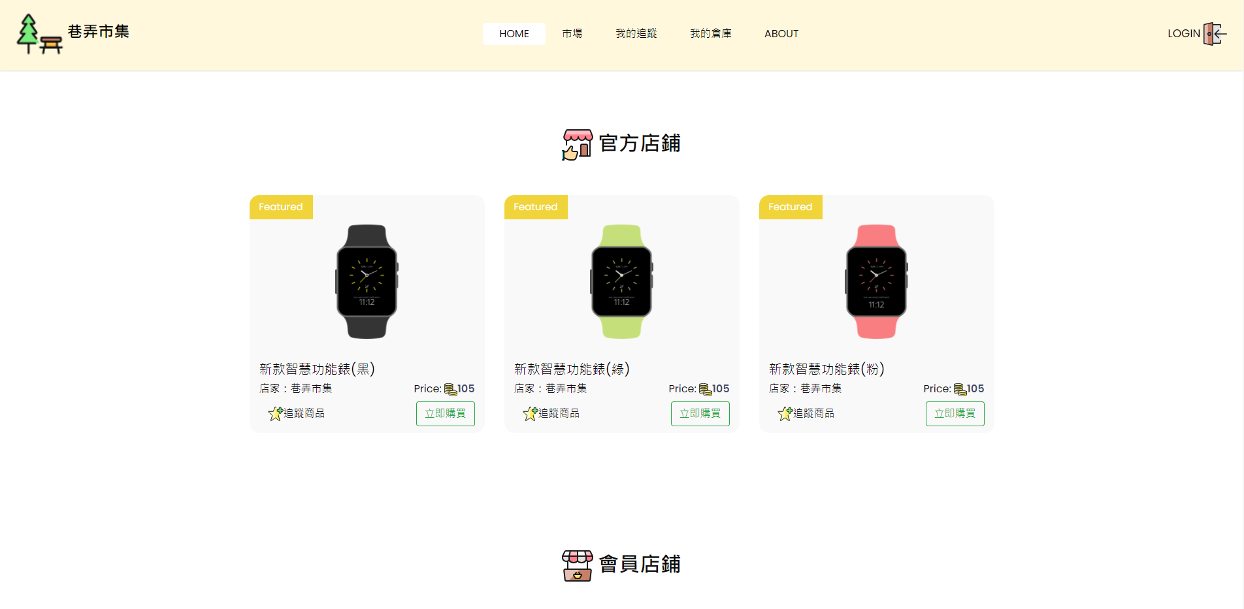
Task: Click the login door icon
Action: tap(1215, 34)
